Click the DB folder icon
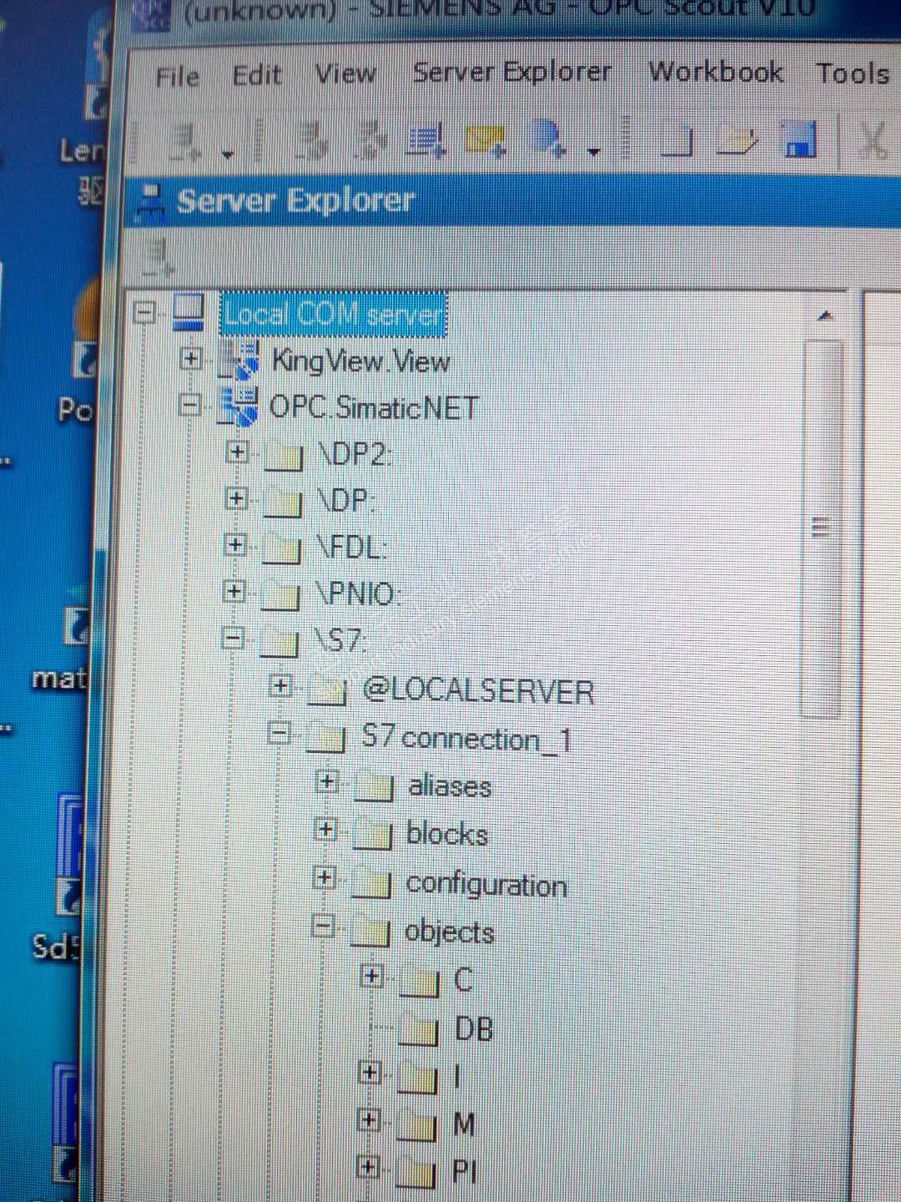This screenshot has width=901, height=1202. (419, 1030)
